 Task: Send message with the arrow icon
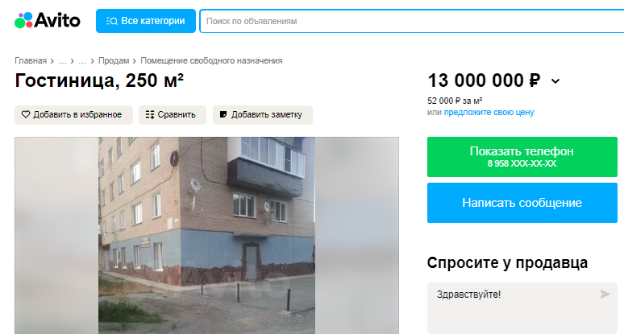(x=605, y=294)
